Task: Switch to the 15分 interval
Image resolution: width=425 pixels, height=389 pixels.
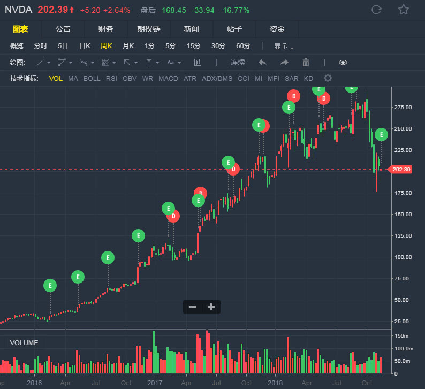Action: [194, 46]
